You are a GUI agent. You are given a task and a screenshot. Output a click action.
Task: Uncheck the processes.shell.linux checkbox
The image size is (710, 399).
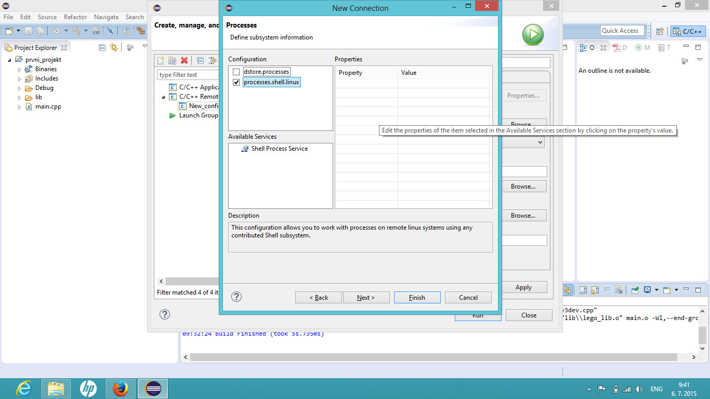click(236, 82)
